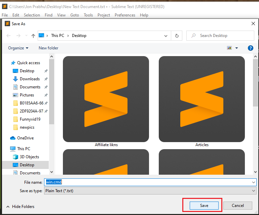This screenshot has width=259, height=215.
Task: Change the view using the view icon
Action: (x=229, y=48)
